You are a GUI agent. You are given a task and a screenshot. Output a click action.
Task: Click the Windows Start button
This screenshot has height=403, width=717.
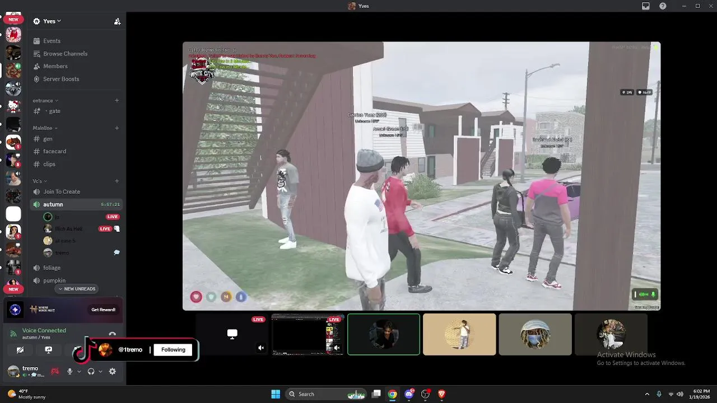point(276,394)
